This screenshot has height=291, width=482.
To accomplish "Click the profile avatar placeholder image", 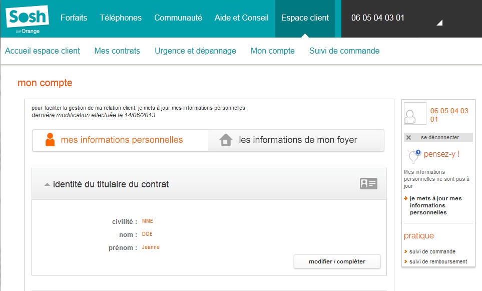I will pyautogui.click(x=414, y=113).
